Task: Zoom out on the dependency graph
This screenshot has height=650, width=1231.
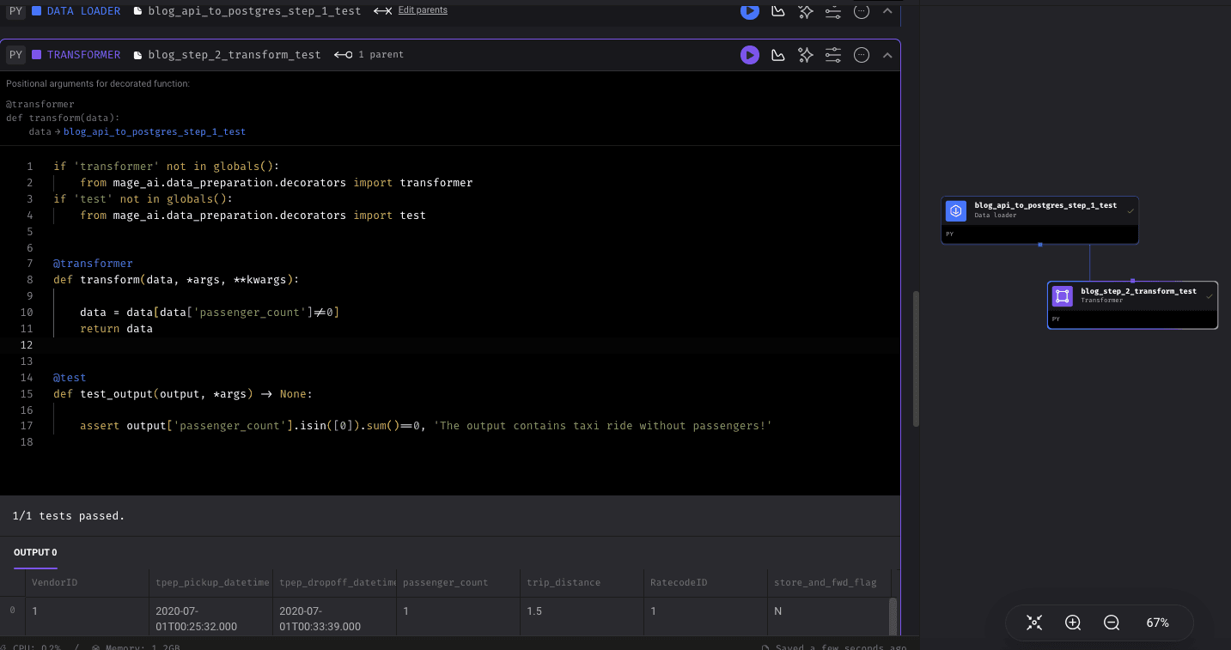Action: [1112, 623]
